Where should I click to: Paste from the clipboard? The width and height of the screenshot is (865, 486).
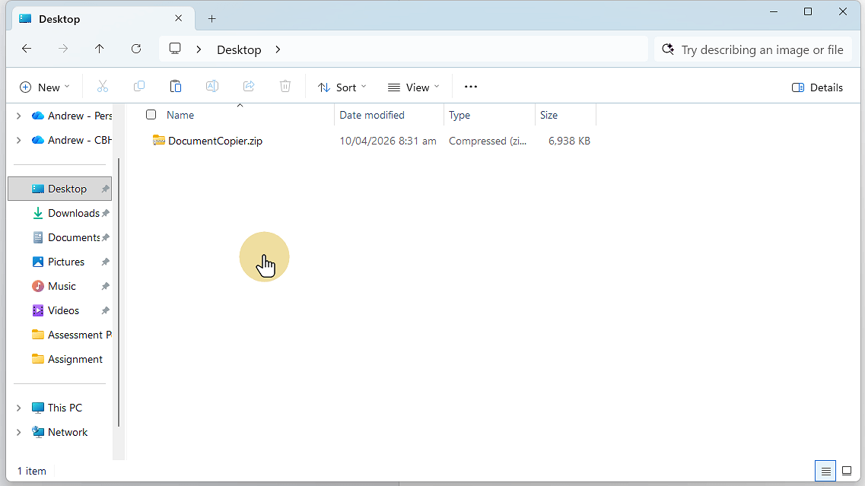[176, 86]
